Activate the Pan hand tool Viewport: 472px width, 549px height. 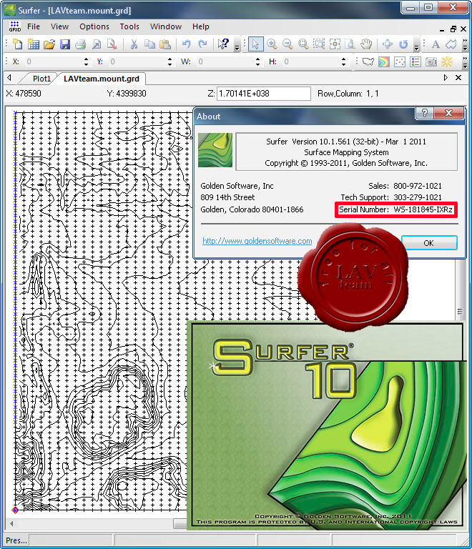pos(366,44)
